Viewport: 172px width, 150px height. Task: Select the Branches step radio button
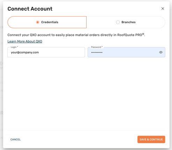click(118, 22)
